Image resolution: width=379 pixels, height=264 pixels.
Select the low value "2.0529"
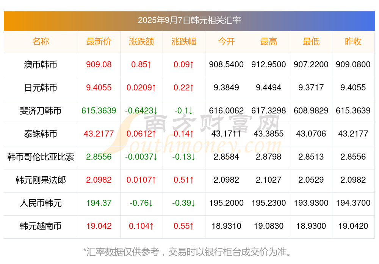pyautogui.click(x=311, y=180)
